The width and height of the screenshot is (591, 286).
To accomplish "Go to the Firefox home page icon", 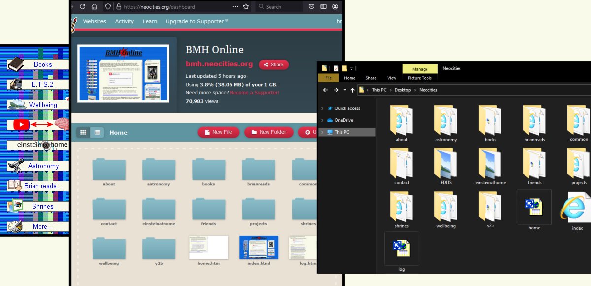I will [x=94, y=7].
